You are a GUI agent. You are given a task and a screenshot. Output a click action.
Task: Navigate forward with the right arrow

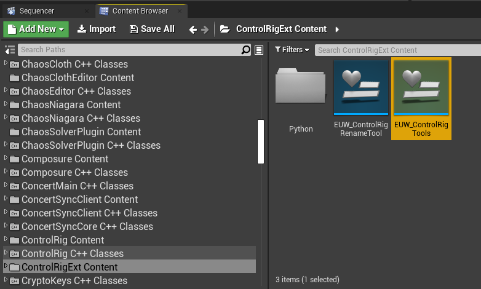coord(205,30)
